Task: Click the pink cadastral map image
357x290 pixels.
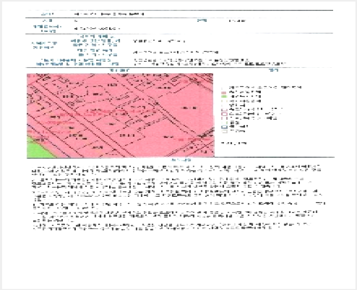Action: [121, 116]
